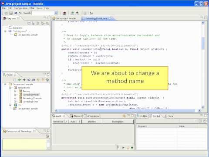Open the Configuration menu
209x157 pixels.
click(x=20, y=8)
